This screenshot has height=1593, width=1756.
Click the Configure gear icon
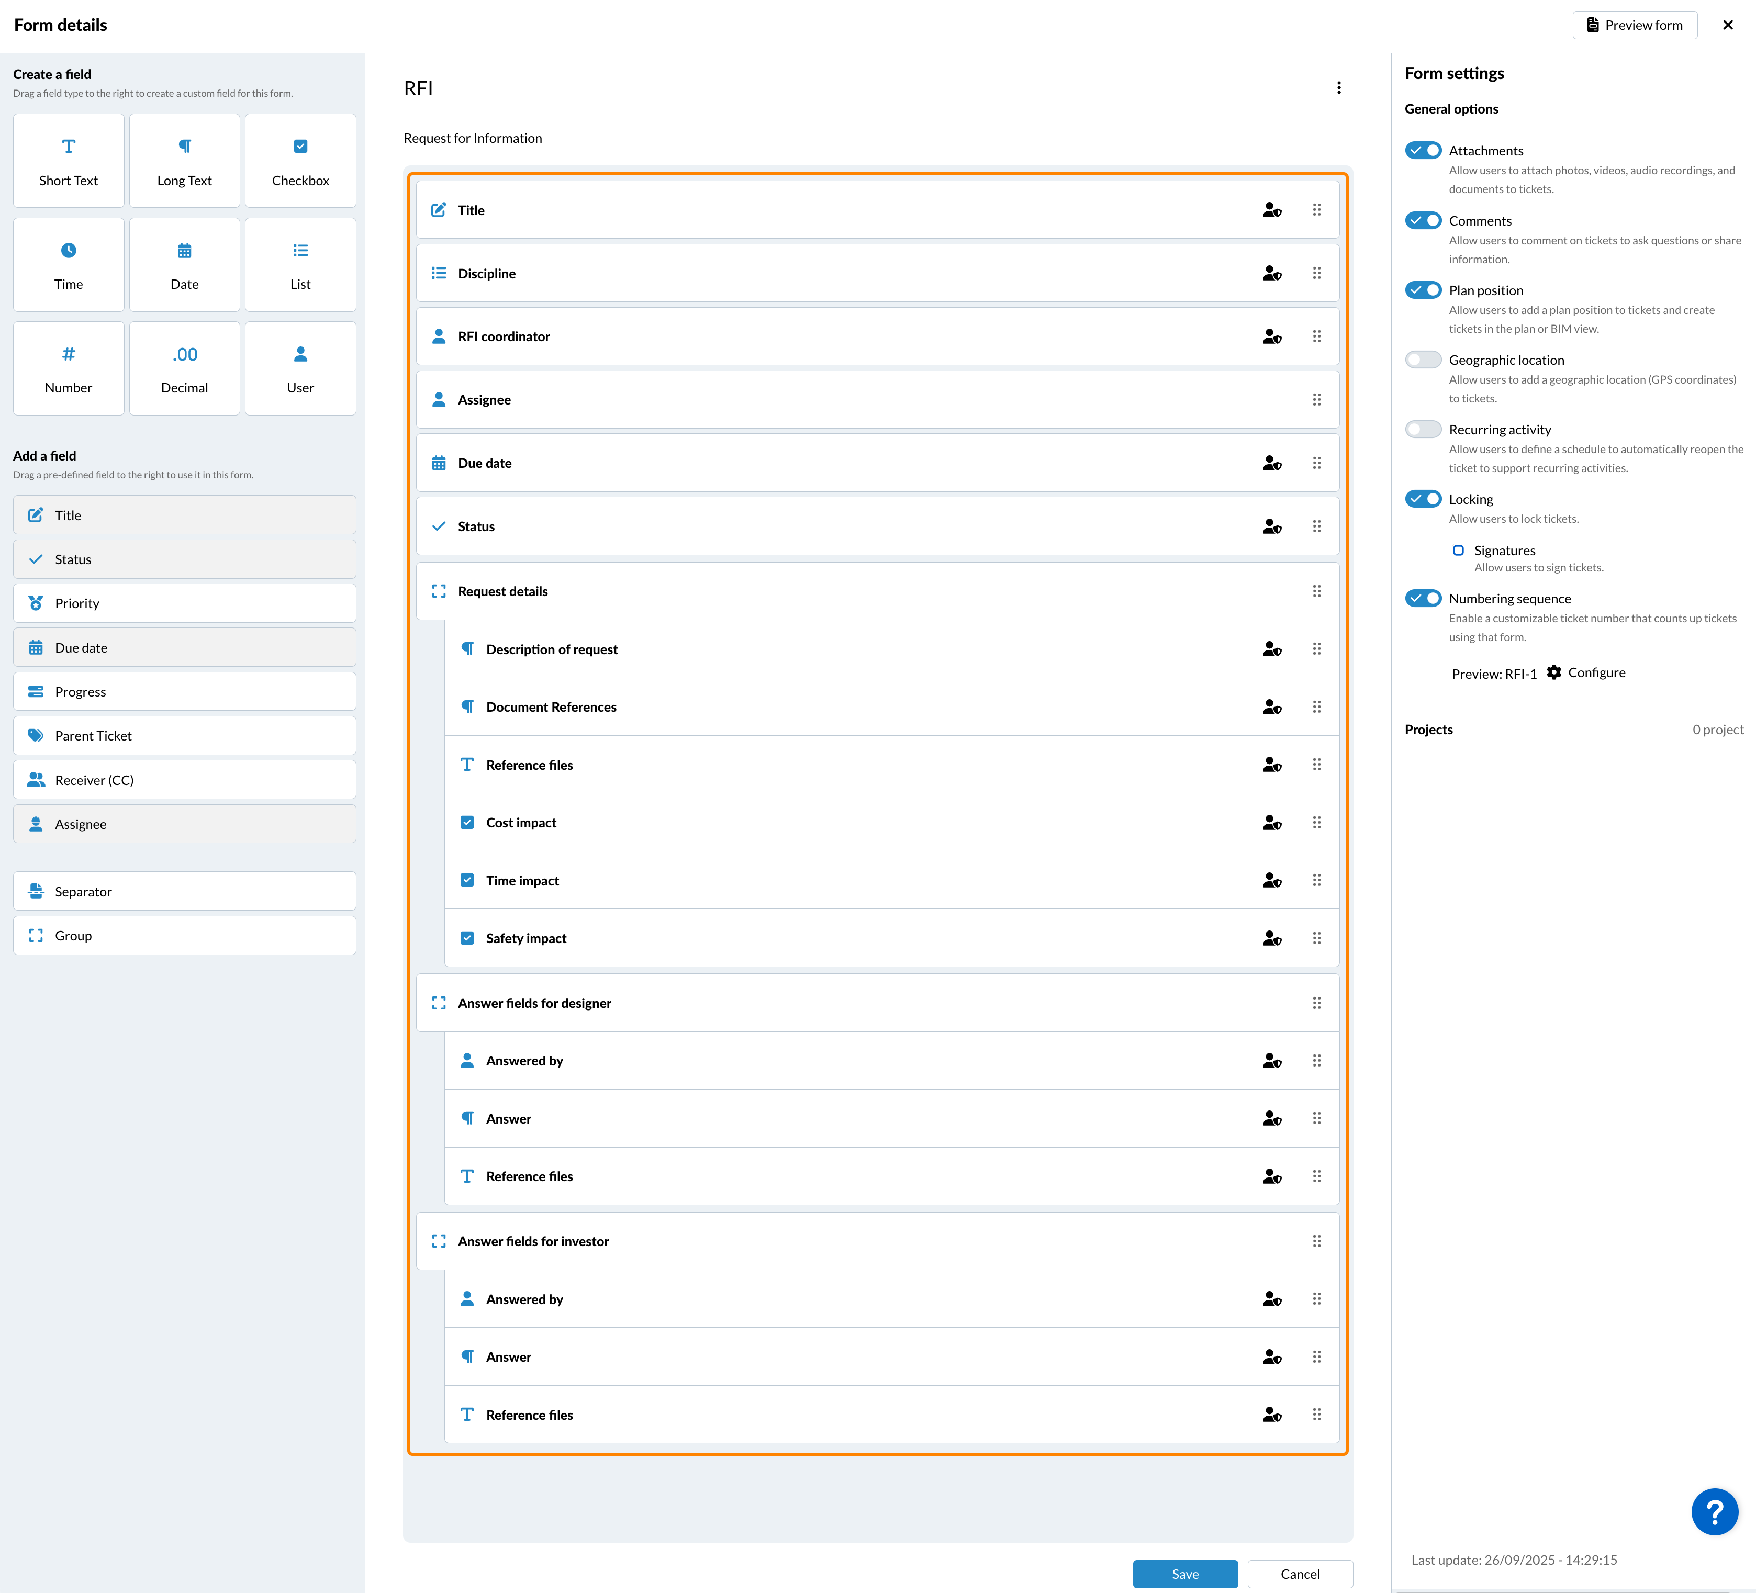tap(1554, 672)
